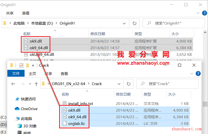Expand the ribbon in Crack window
Viewport: 208px width, 134px height.
click(192, 74)
